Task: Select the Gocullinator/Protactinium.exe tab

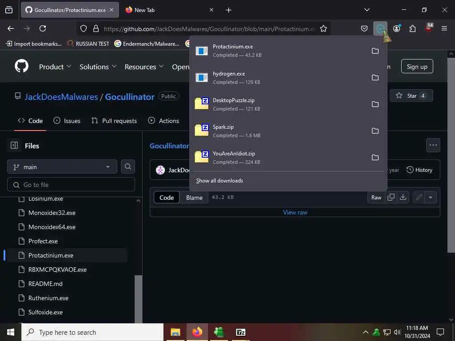Action: 70,10
